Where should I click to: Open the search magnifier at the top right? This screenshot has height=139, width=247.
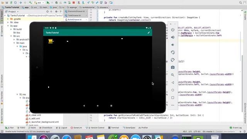240,3
